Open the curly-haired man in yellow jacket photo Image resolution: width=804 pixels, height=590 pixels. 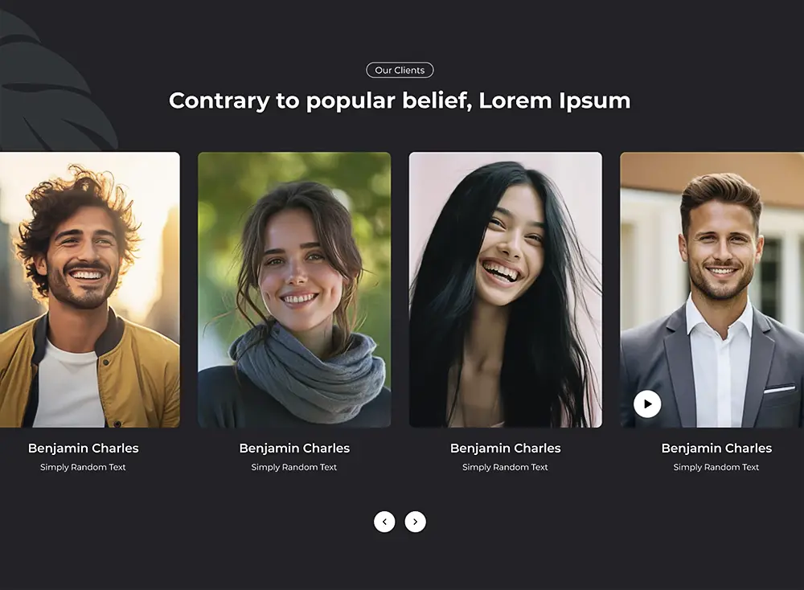pos(90,289)
